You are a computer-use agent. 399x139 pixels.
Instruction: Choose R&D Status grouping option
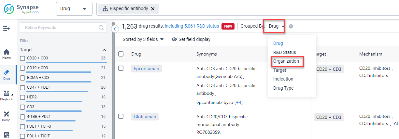285,52
